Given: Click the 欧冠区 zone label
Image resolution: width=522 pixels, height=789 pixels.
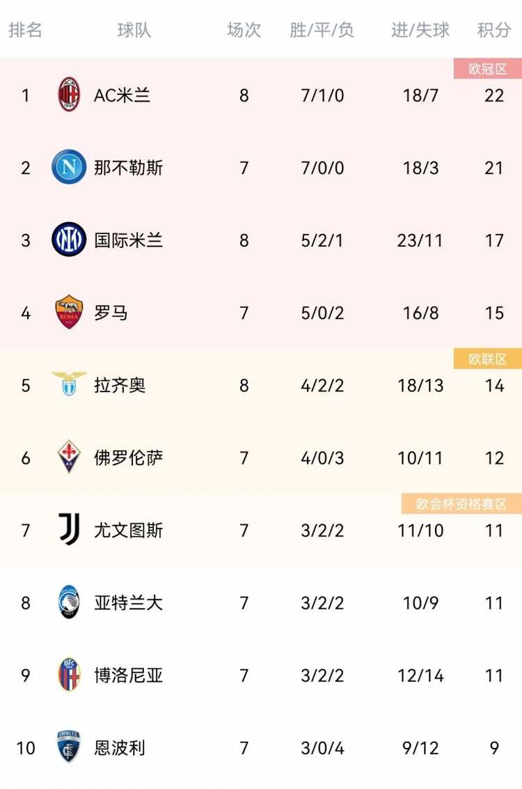Looking at the screenshot, I should tap(488, 68).
